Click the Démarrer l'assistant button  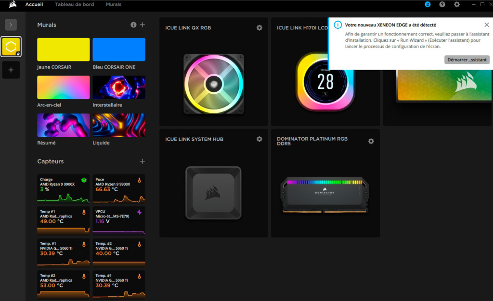(467, 60)
